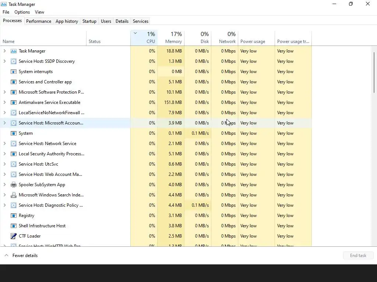This screenshot has height=282, width=377.
Task: Sort by the Disk column header
Action: tap(198, 38)
